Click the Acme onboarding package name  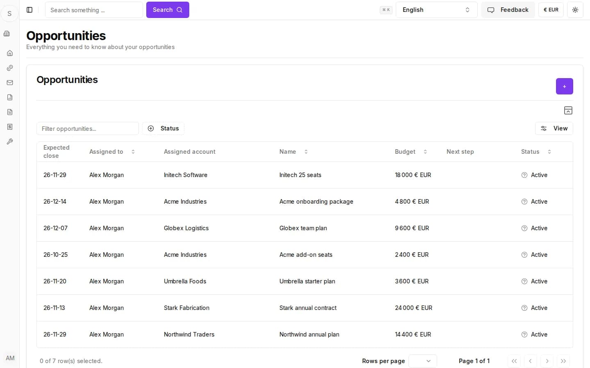click(316, 202)
